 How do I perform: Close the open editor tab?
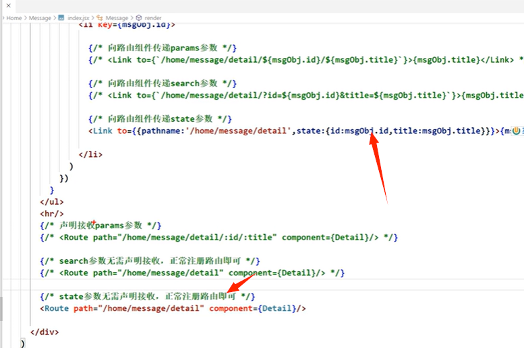pos(8,5)
